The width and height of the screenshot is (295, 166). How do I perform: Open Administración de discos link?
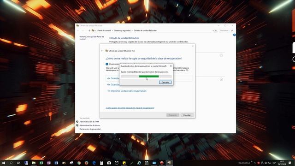pyautogui.click(x=89, y=125)
